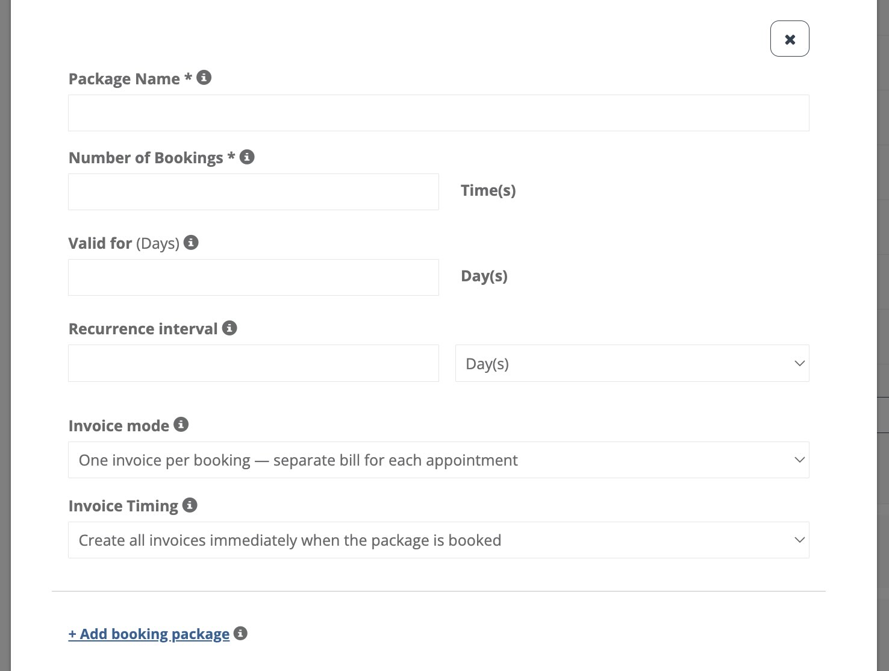Click the Valid for days input field

254,278
